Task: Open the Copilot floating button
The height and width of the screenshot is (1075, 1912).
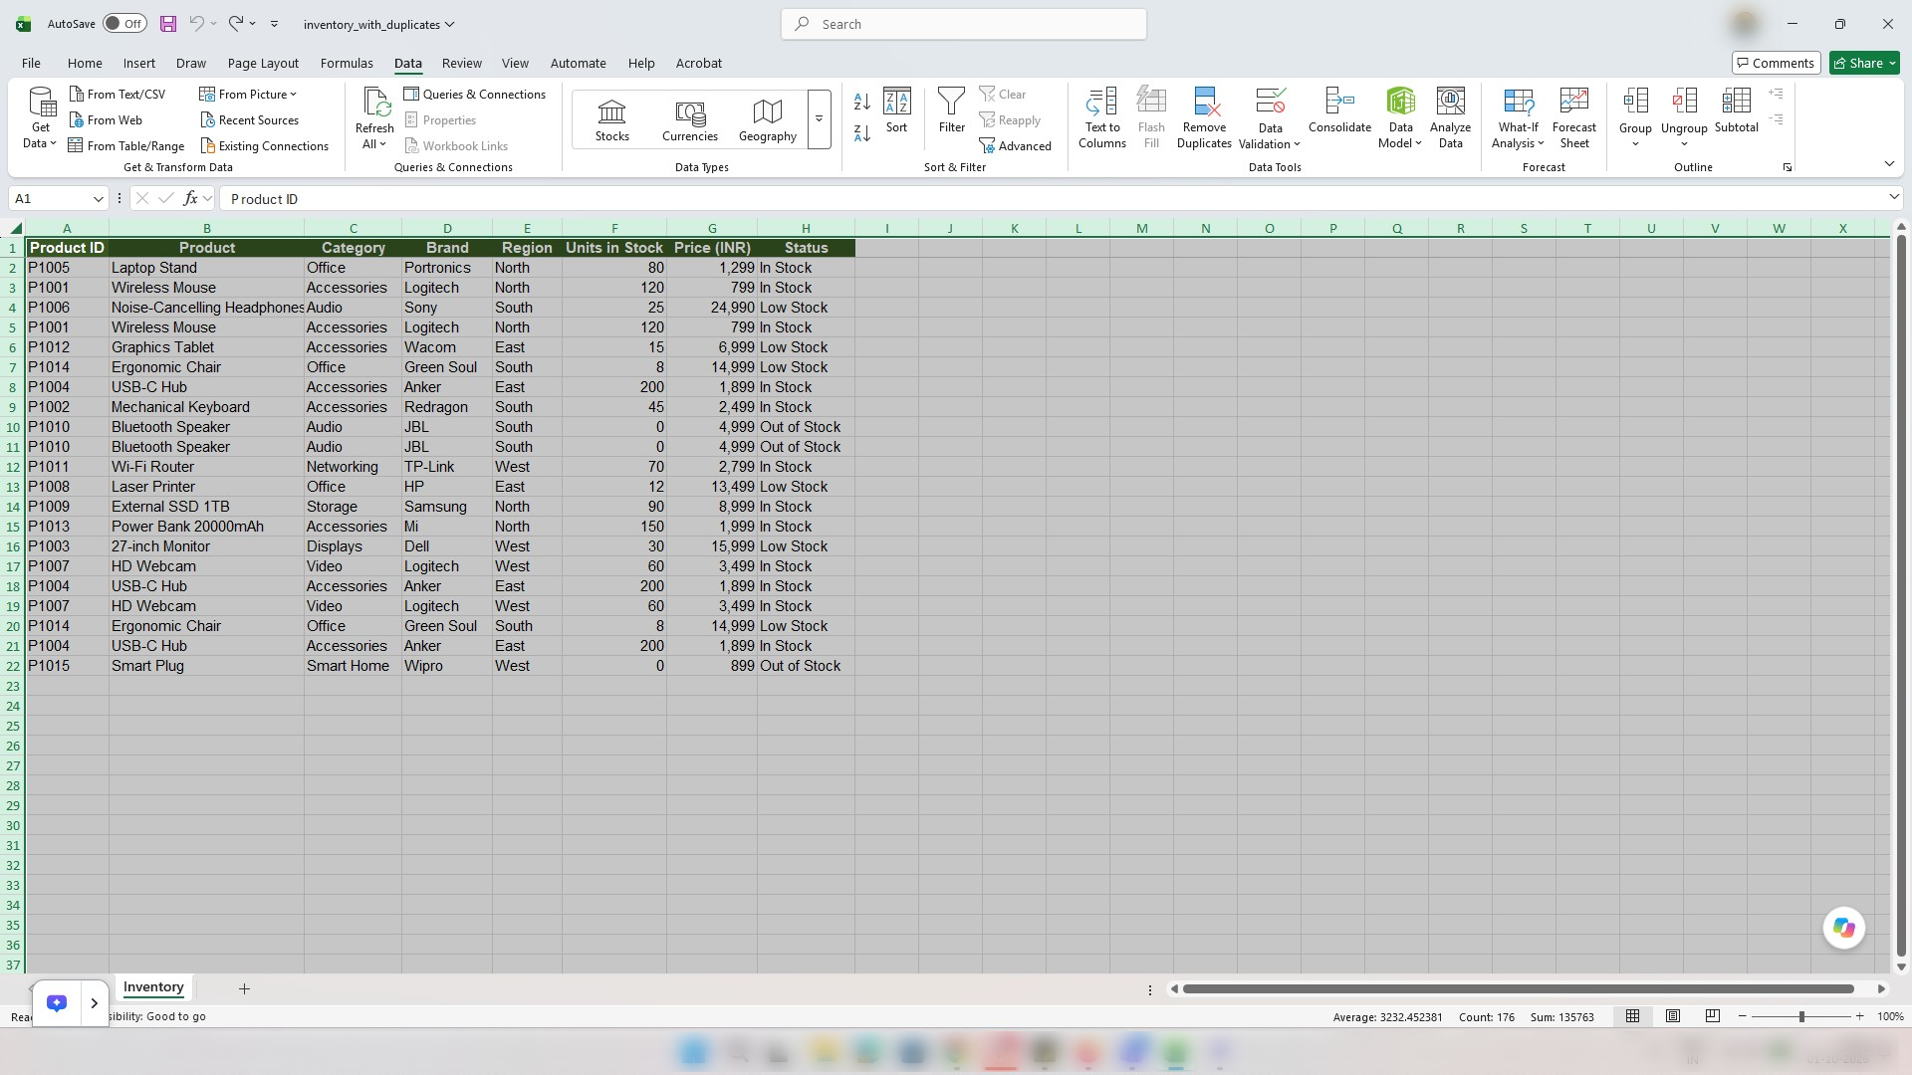Action: point(1843,928)
